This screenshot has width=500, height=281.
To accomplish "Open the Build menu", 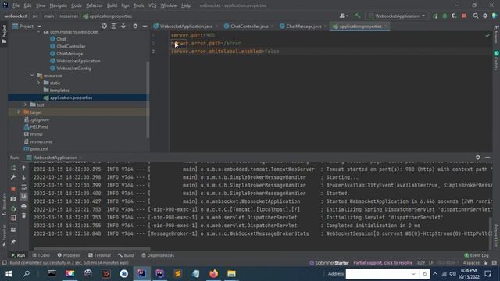I will tap(112, 5).
